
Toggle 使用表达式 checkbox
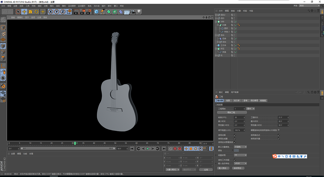tap(278, 135)
